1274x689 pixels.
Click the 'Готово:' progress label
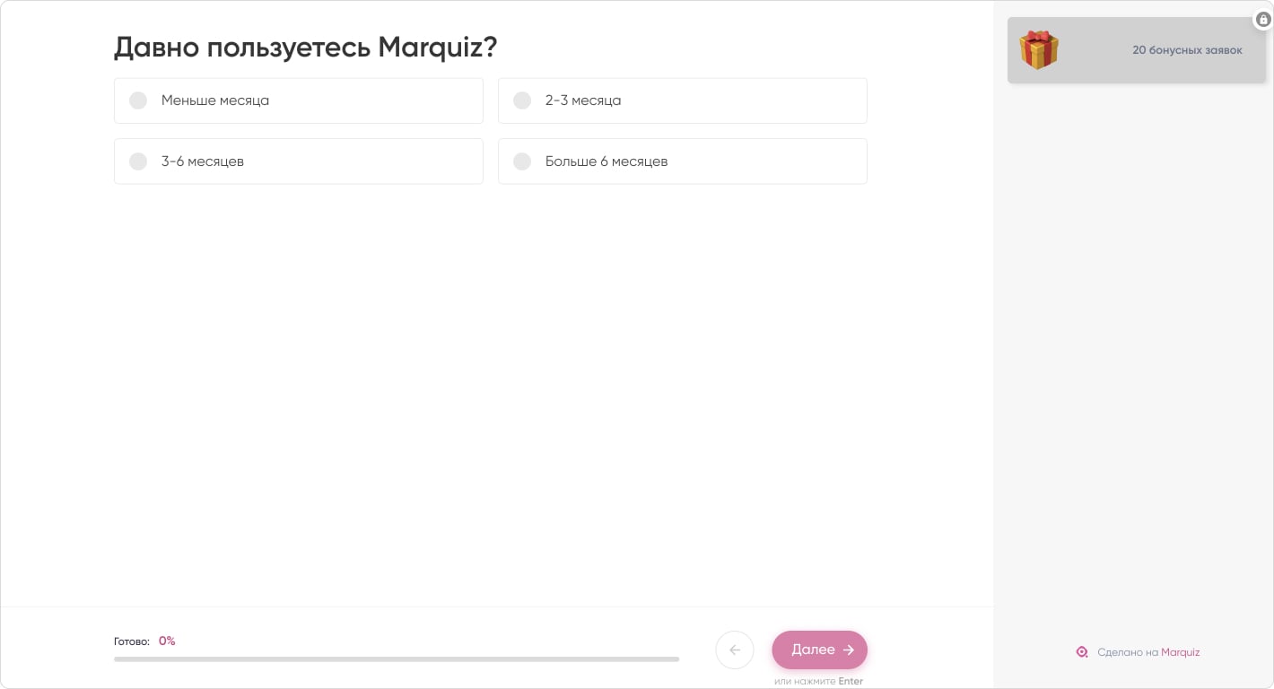pyautogui.click(x=132, y=641)
